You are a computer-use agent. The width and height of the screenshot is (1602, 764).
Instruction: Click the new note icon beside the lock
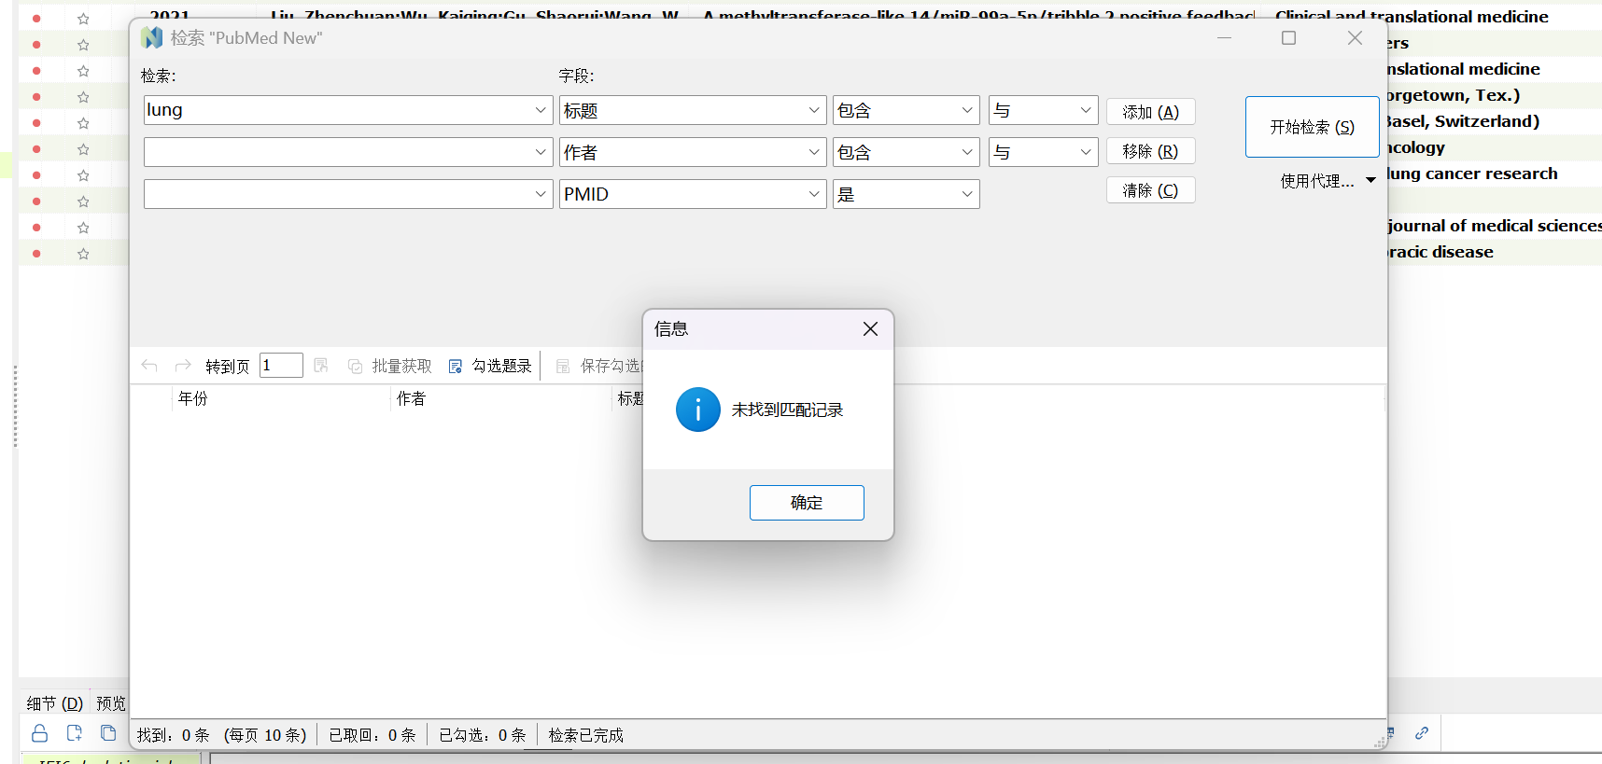click(74, 733)
